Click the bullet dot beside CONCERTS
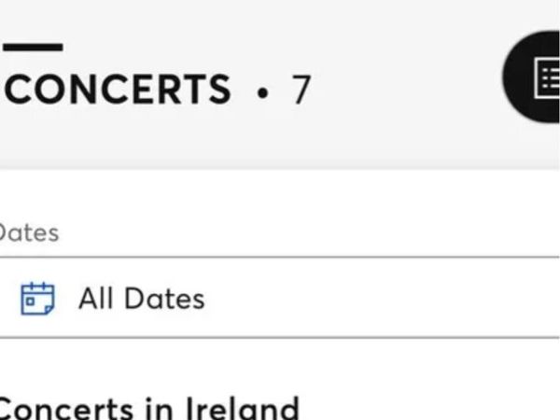 [262, 92]
